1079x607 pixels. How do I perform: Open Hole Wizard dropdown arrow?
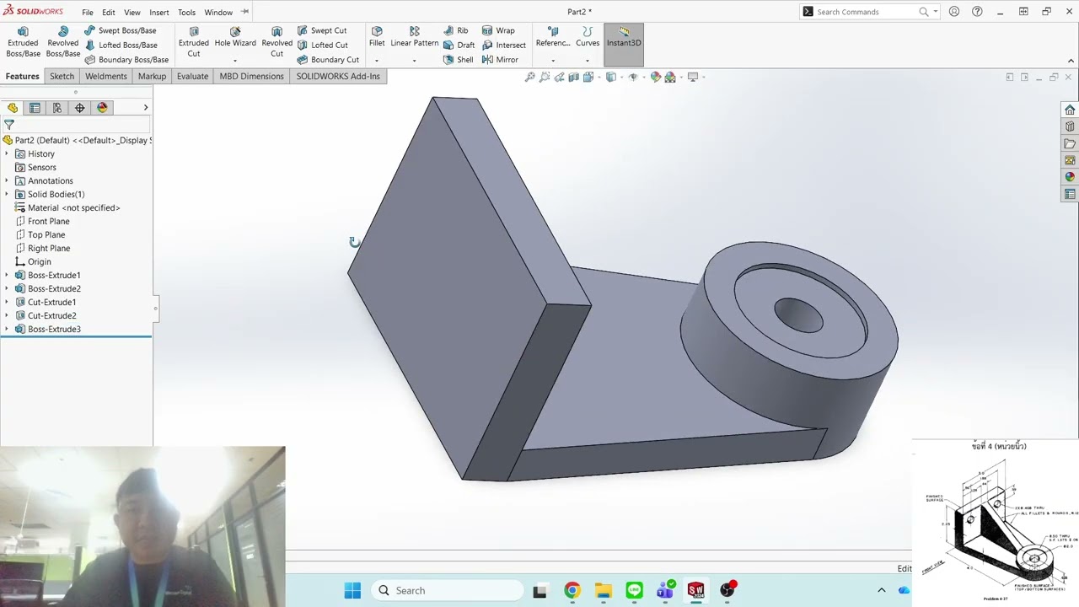coord(235,61)
